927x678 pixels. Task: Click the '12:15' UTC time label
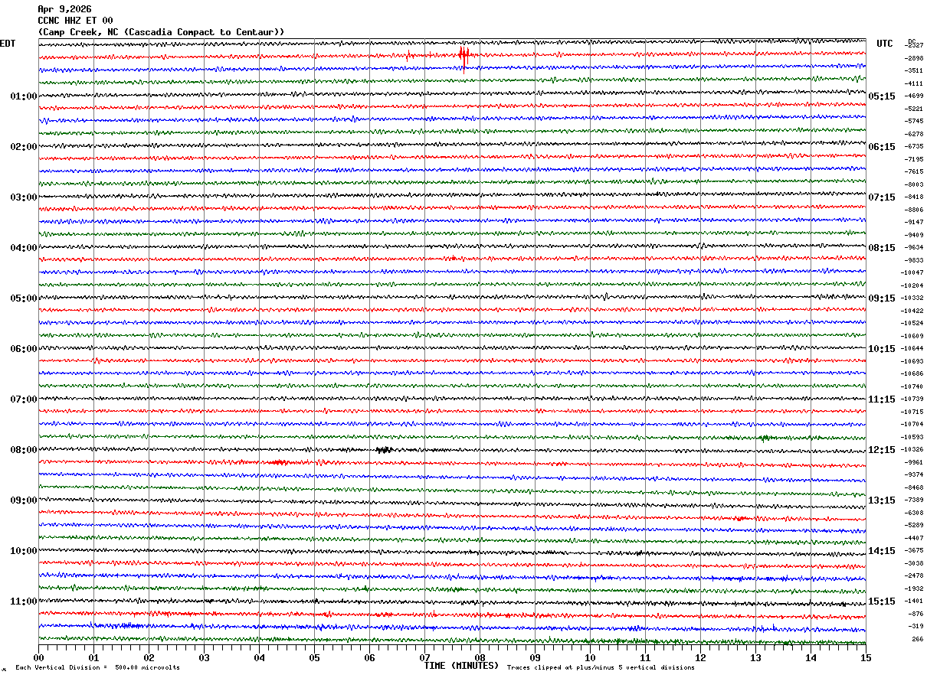[882, 450]
